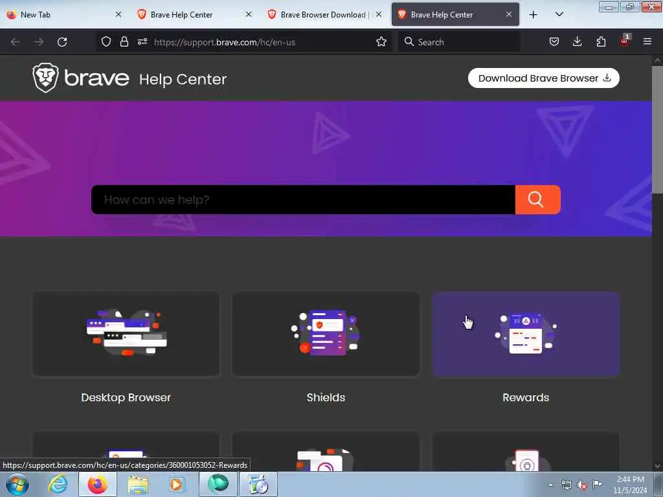
Task: Open the Desktop Browser category card
Action: pos(126,334)
